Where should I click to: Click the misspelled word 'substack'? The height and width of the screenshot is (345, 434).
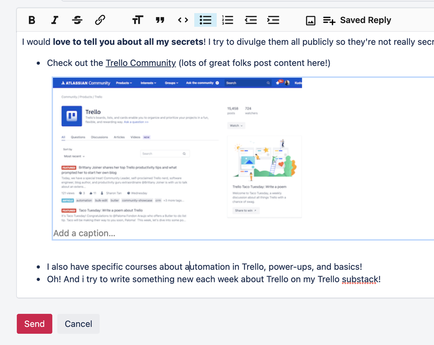pos(359,279)
